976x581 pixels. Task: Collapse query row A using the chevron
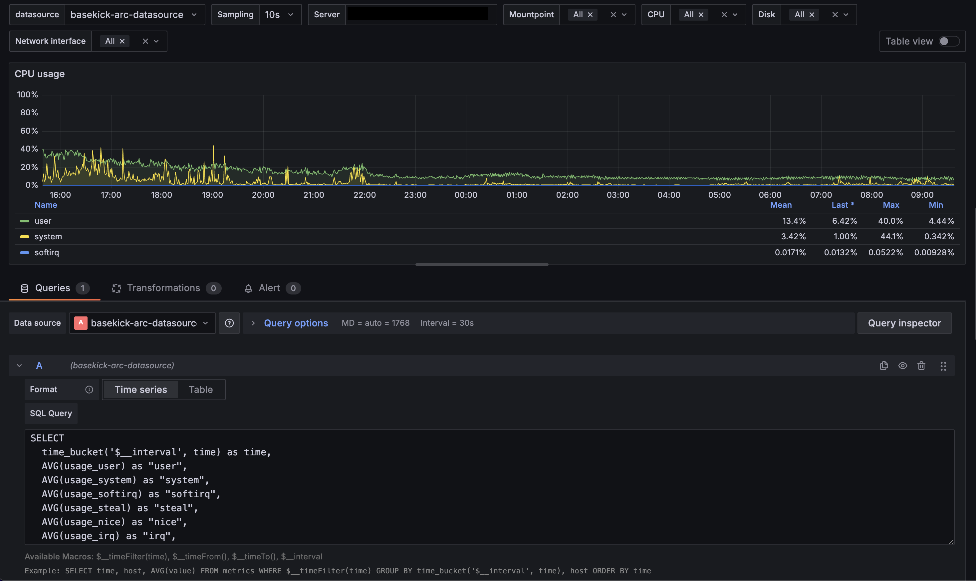(19, 365)
